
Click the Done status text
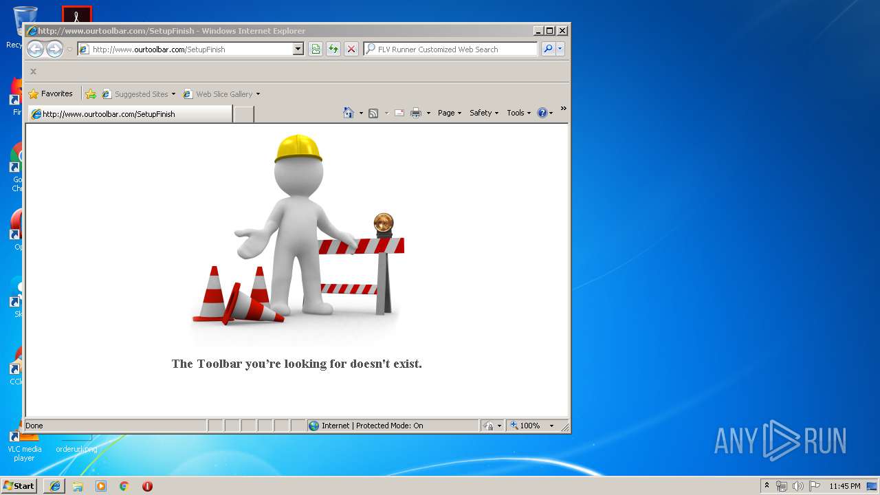click(34, 426)
